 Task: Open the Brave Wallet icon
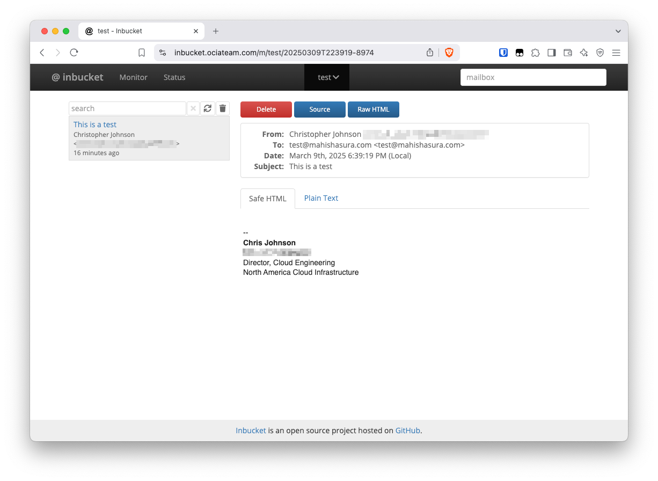pyautogui.click(x=567, y=52)
